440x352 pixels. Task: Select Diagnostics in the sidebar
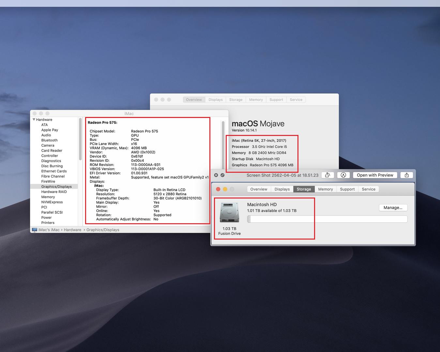pyautogui.click(x=51, y=161)
